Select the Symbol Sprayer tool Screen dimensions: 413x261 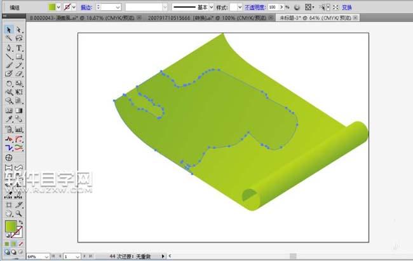9,129
